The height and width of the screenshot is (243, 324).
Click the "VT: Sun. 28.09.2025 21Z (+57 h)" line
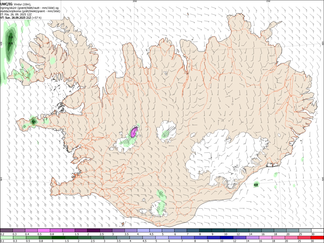point(21,18)
